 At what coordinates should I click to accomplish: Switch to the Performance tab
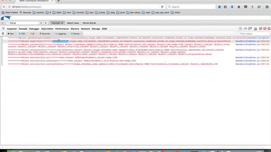(62, 29)
